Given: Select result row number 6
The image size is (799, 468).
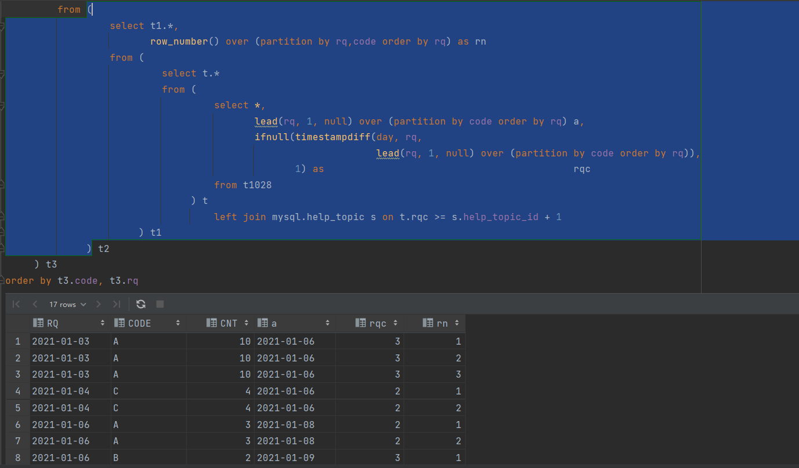Looking at the screenshot, I should point(17,425).
